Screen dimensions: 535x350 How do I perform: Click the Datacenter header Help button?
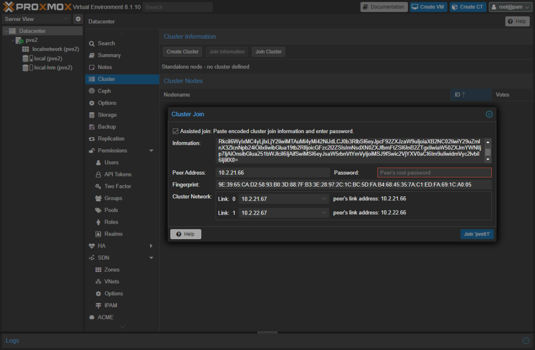coord(517,21)
